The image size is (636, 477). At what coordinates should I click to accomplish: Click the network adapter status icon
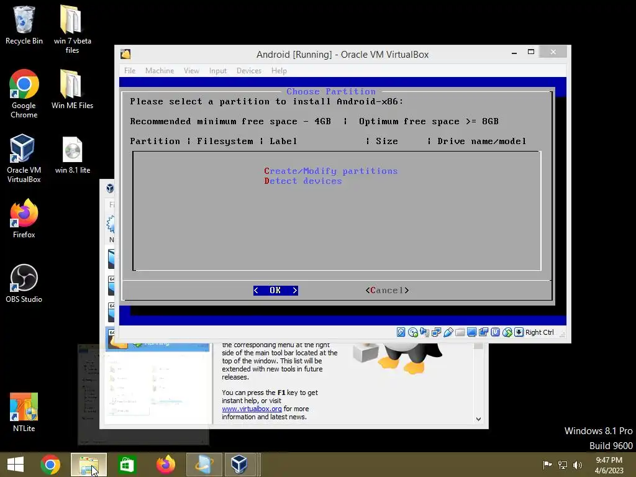[437, 332]
